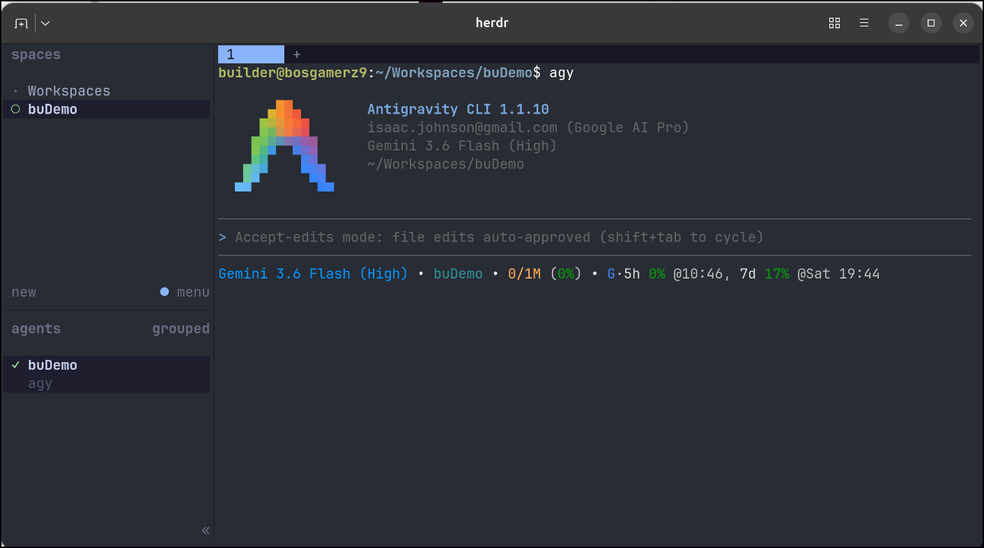Open the dropdown arrow beside the new tab icon
The image size is (984, 548).
[45, 23]
